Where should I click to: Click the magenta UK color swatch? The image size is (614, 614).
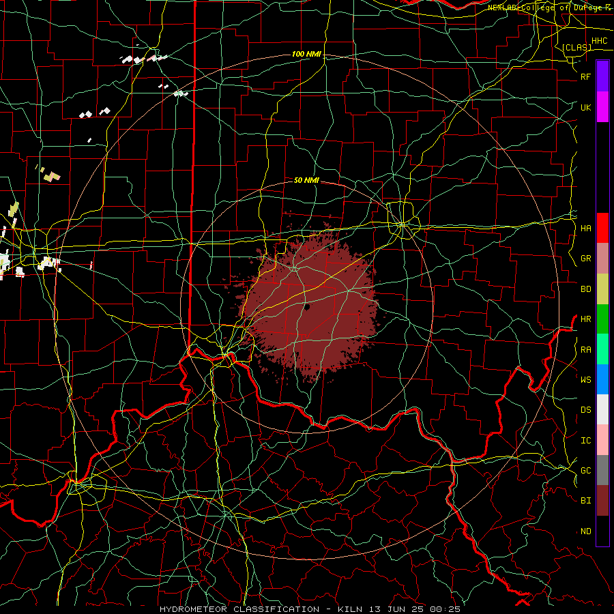pyautogui.click(x=602, y=107)
